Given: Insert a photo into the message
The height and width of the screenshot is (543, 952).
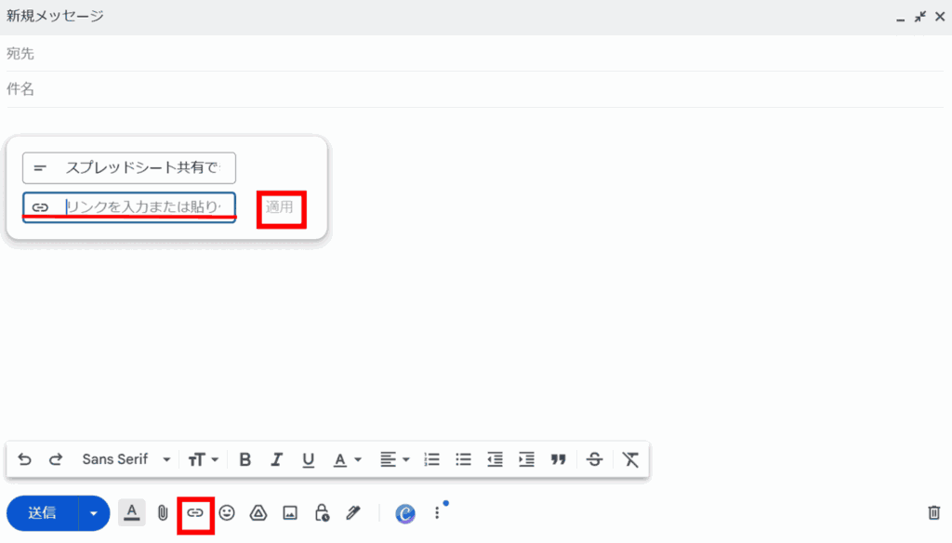Looking at the screenshot, I should [290, 512].
